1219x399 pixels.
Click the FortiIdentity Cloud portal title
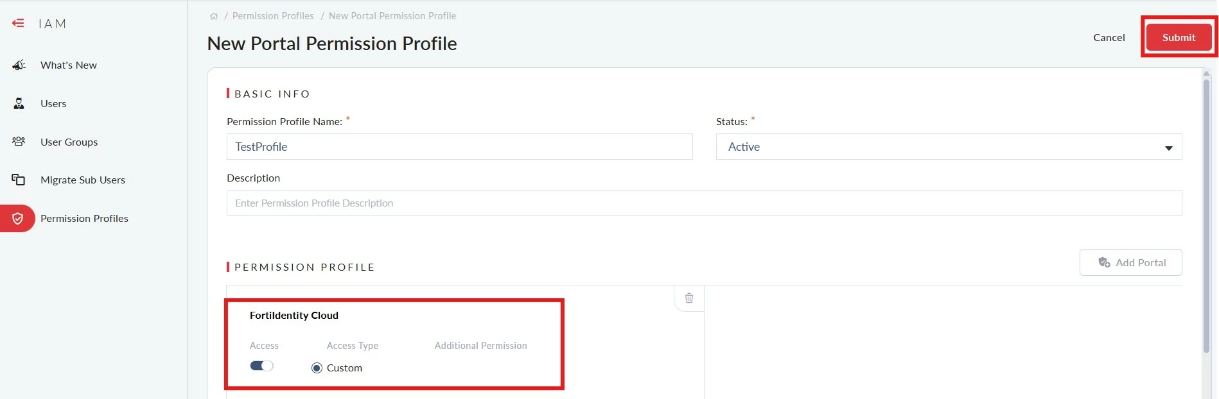(x=294, y=315)
